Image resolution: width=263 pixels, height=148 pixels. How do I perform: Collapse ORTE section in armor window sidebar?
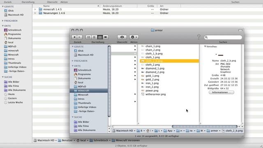pyautogui.click(x=73, y=66)
